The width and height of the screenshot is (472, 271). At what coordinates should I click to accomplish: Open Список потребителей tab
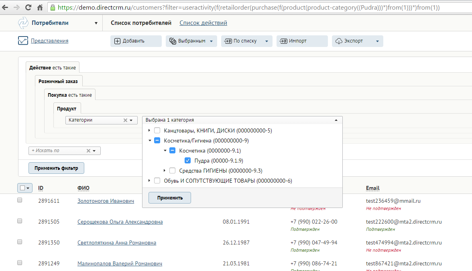click(141, 23)
